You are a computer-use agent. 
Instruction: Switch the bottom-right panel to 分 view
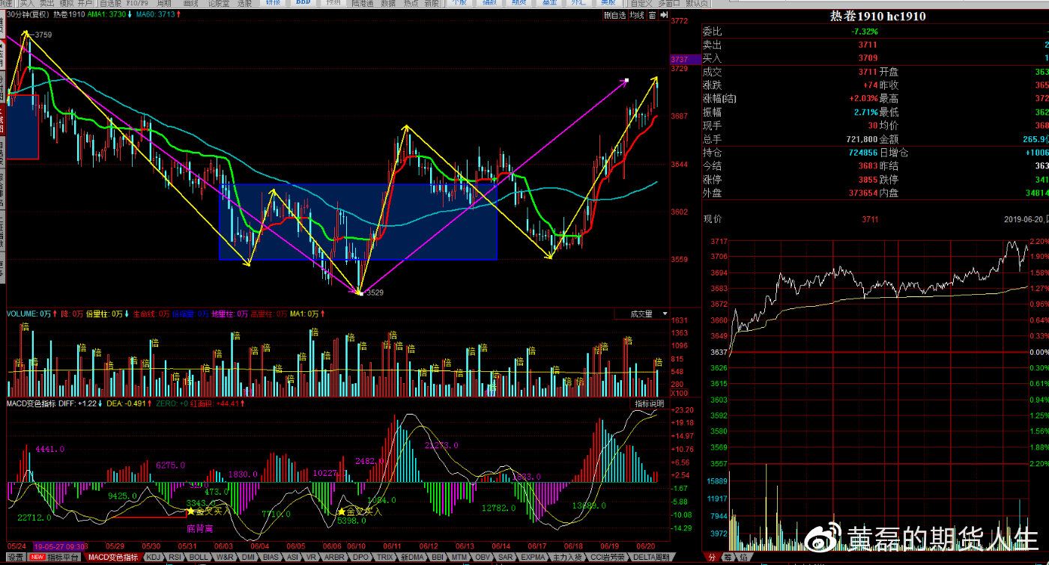(711, 558)
